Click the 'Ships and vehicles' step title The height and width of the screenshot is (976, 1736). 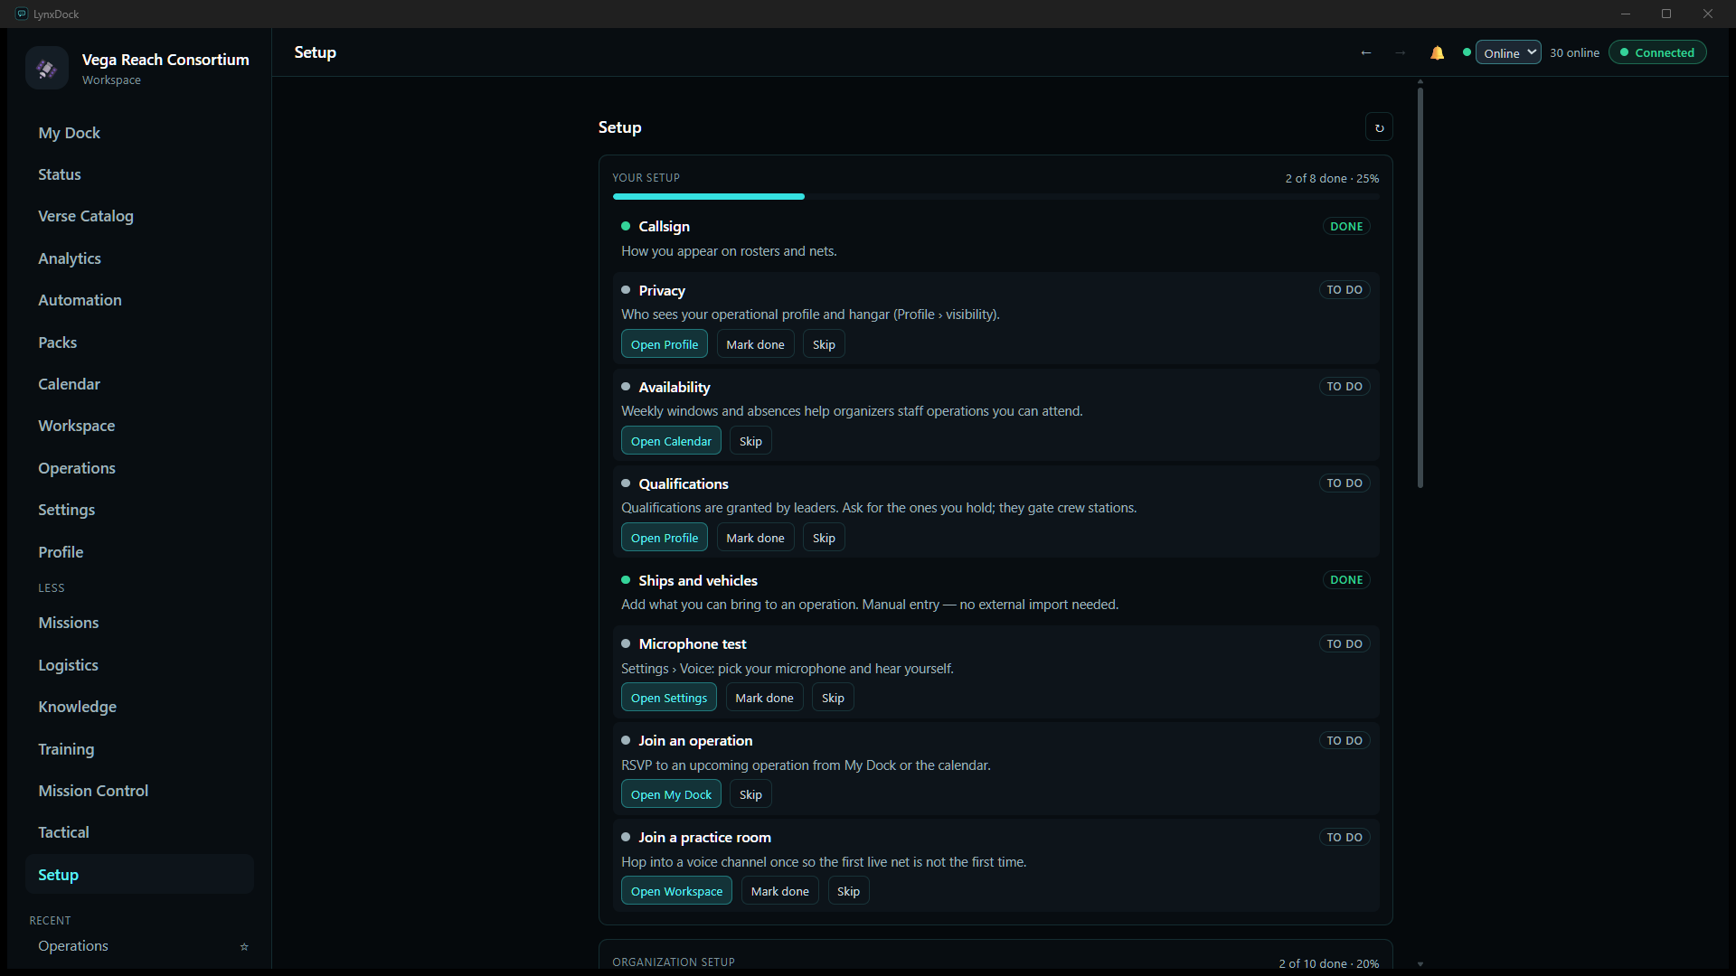[698, 581]
